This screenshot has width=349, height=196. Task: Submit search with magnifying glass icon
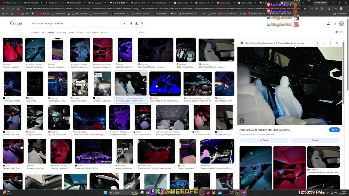coord(142,23)
